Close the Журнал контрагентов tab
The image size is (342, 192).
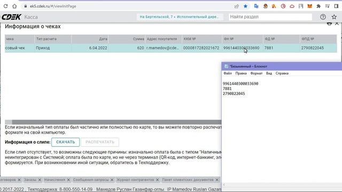[157, 180]
